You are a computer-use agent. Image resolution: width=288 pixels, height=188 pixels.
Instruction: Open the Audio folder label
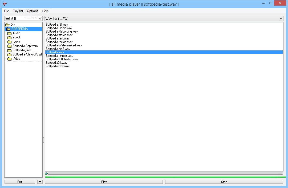pyautogui.click(x=16, y=33)
